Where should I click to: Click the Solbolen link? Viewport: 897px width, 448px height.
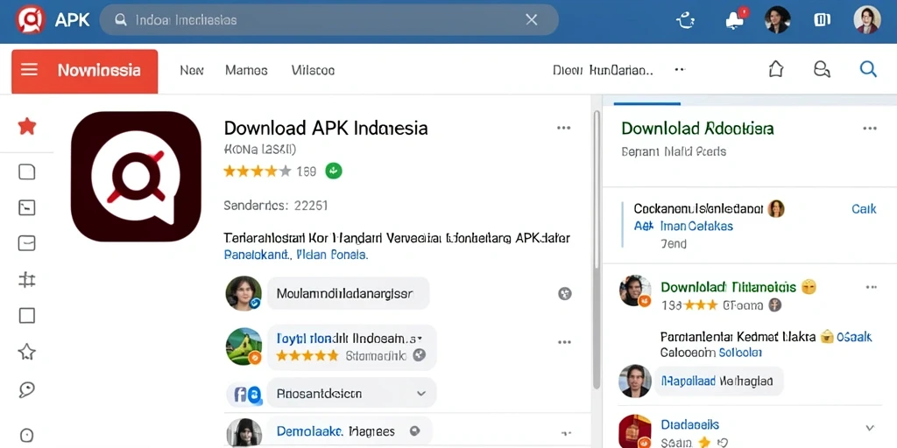coord(740,352)
